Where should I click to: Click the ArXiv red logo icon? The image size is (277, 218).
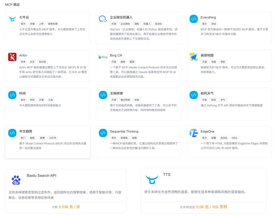[x=12, y=57]
